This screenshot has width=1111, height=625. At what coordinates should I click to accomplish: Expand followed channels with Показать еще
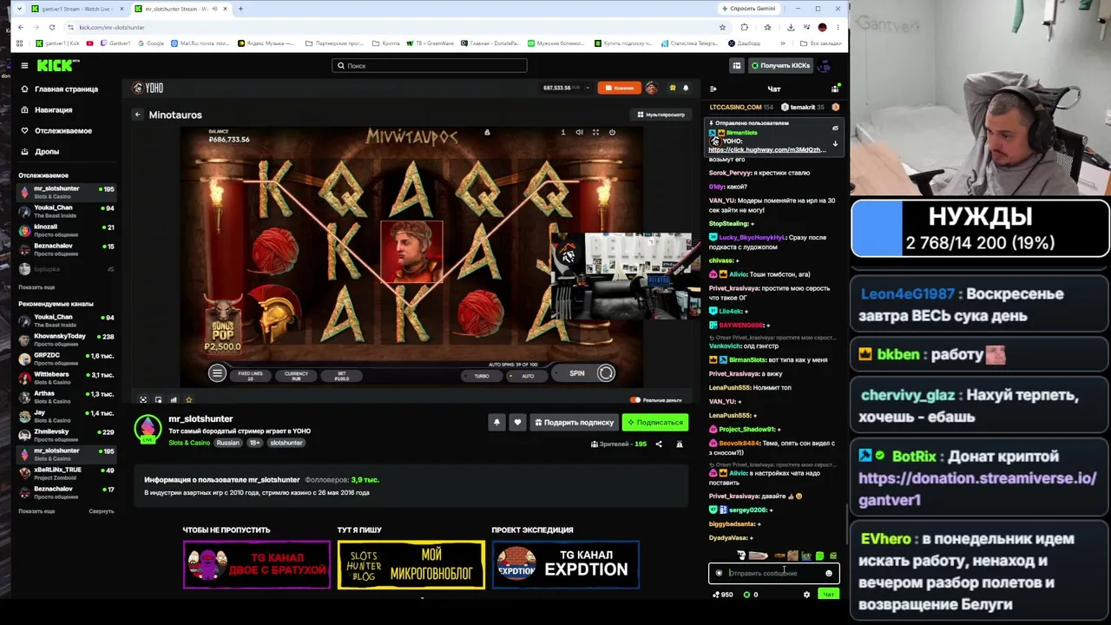pyautogui.click(x=36, y=287)
